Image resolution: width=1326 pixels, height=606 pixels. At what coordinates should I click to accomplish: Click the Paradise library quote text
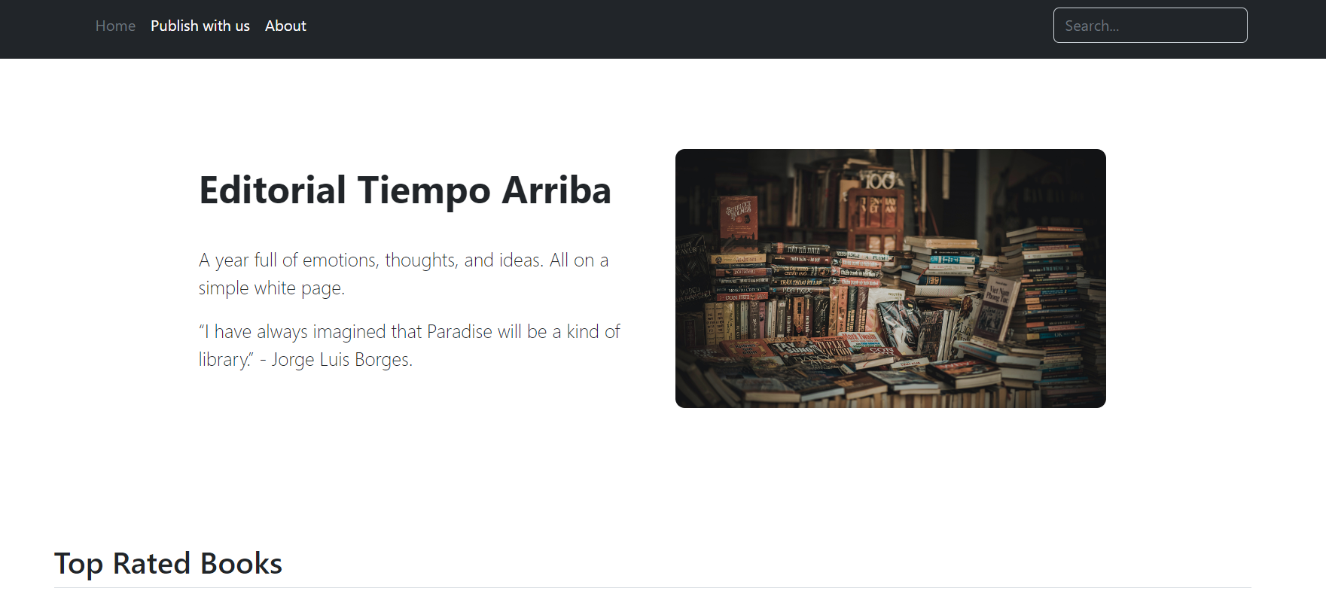409,346
